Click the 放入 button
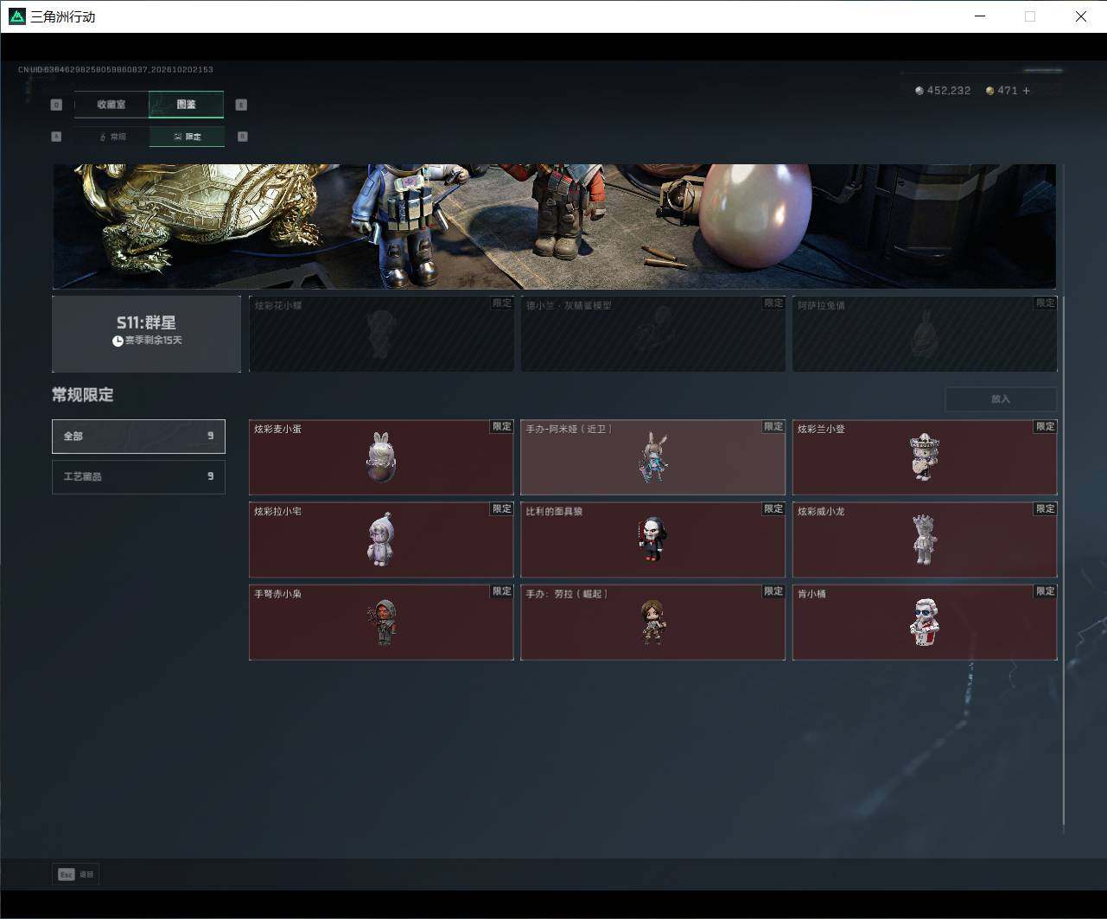The height and width of the screenshot is (919, 1107). point(1001,399)
